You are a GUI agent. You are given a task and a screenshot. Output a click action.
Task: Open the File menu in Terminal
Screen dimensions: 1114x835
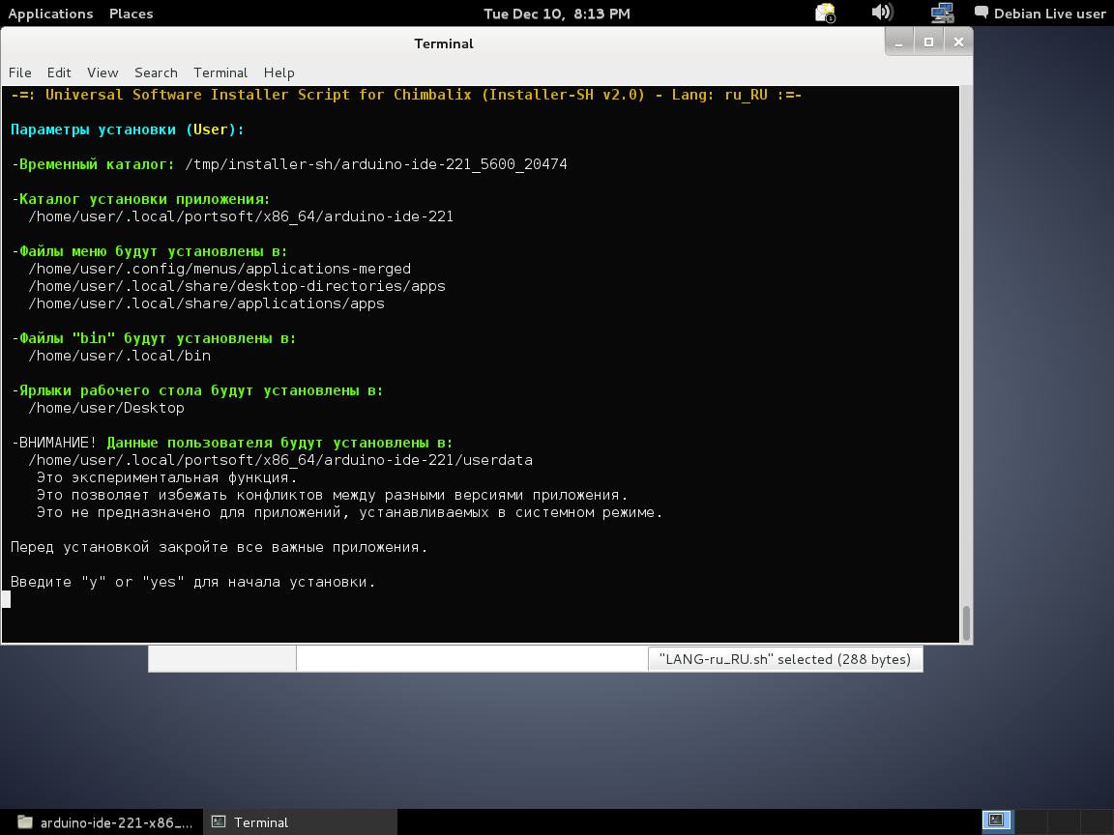point(20,72)
